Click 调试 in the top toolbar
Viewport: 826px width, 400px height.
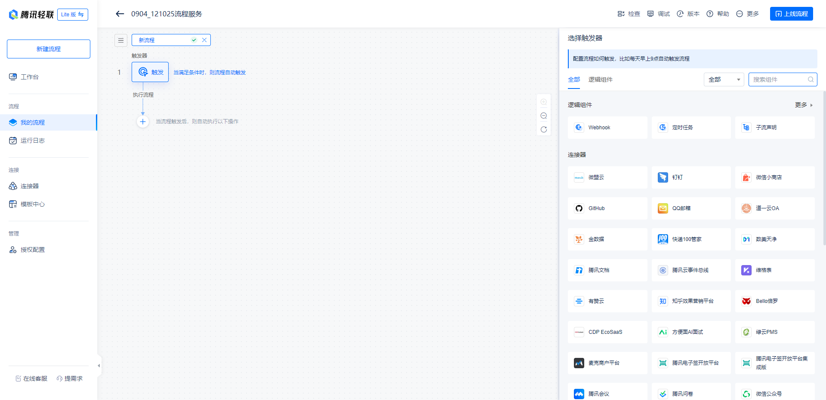[659, 14]
